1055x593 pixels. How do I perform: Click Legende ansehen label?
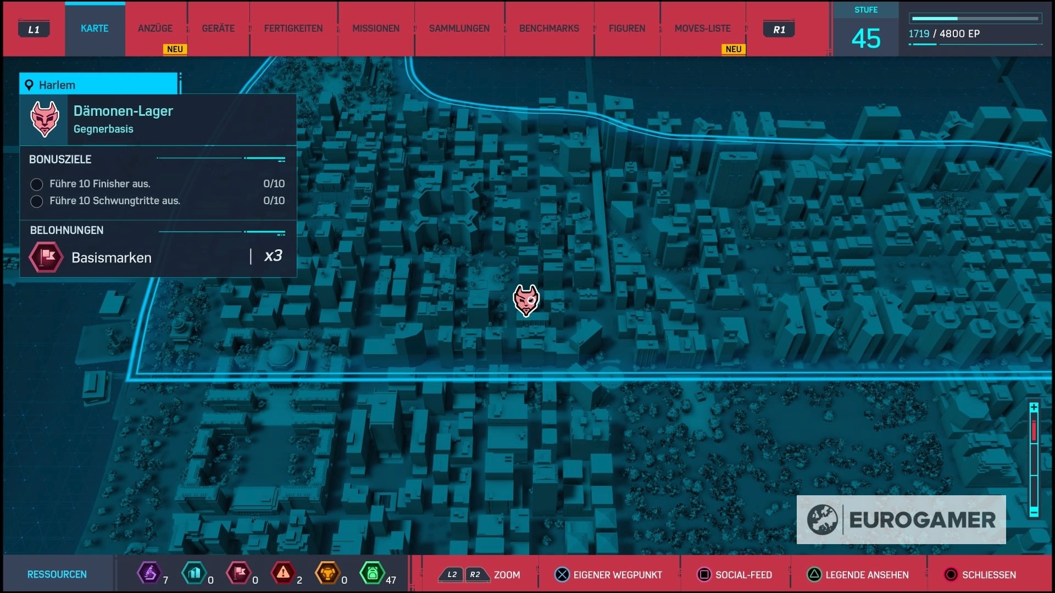[867, 575]
